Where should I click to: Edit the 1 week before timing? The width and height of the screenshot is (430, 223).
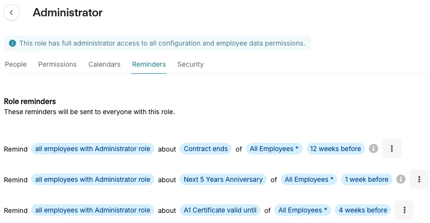[x=367, y=179]
